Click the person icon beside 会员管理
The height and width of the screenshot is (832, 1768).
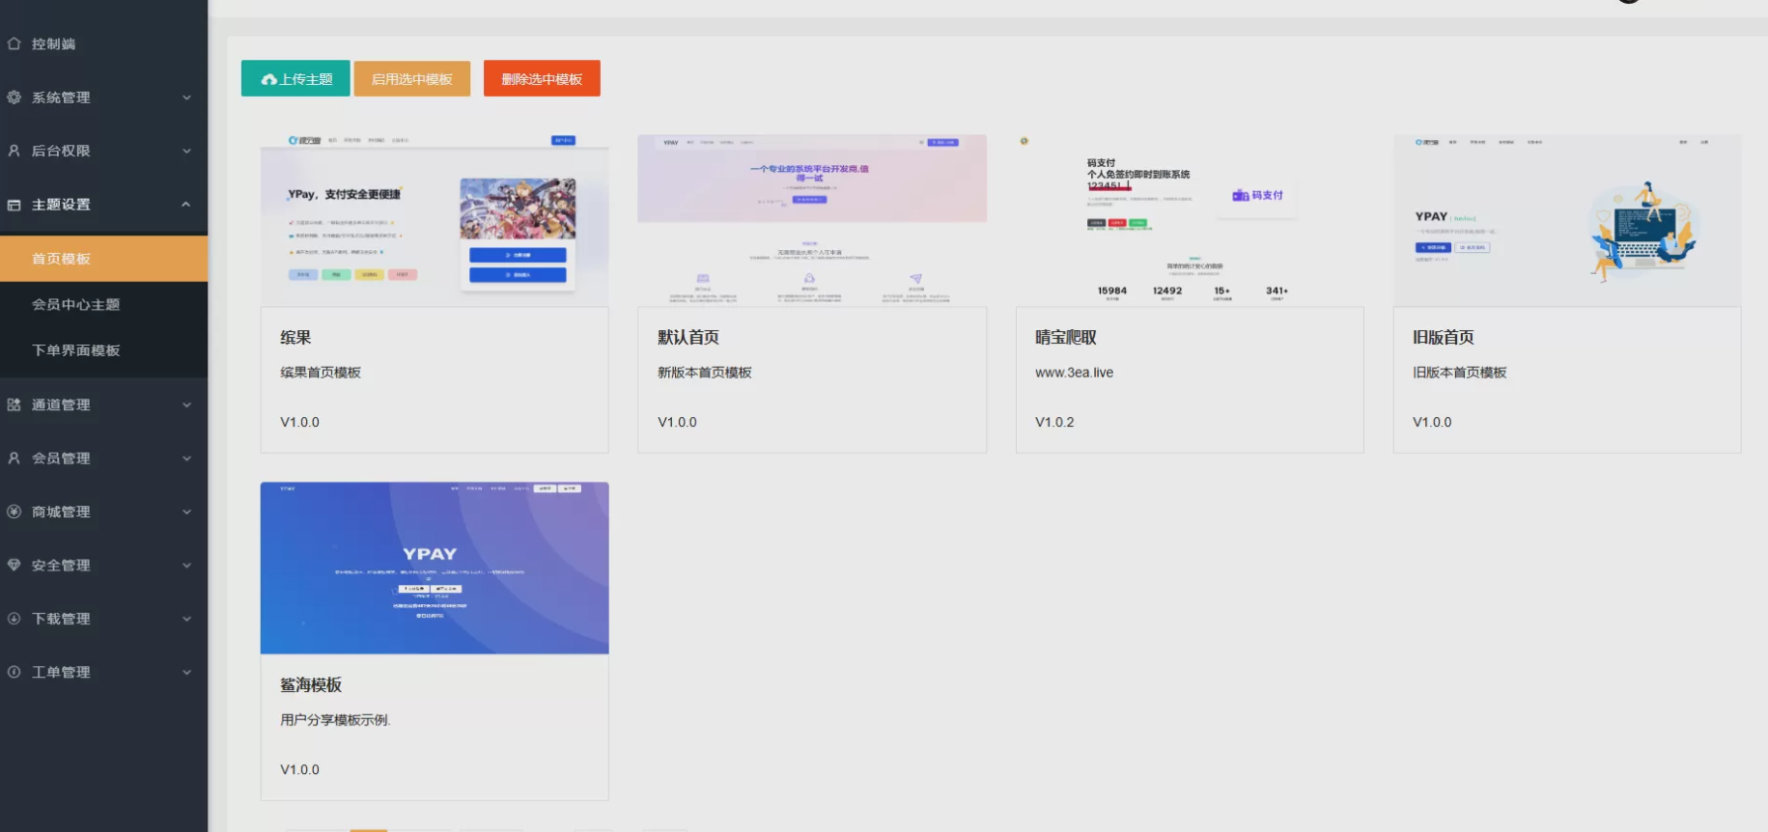(14, 458)
